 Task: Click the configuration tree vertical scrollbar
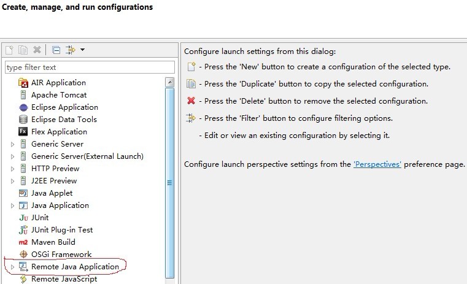(170, 182)
